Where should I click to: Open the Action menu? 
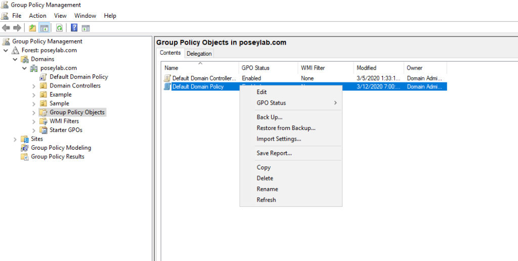point(37,16)
